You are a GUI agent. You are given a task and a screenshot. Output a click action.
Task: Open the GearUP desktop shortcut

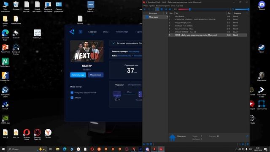pos(5,105)
